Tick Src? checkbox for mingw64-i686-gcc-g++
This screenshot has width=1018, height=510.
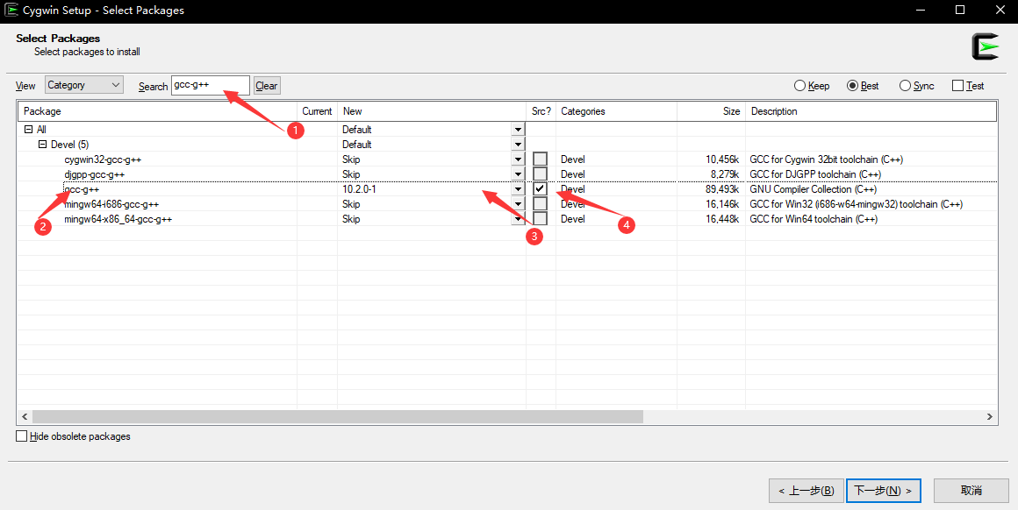coord(540,203)
